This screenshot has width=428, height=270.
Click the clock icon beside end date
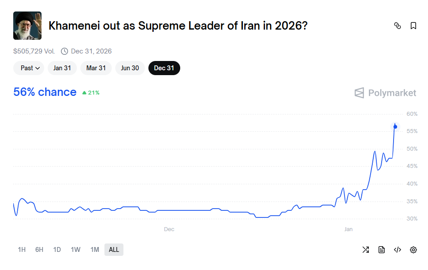pos(64,51)
